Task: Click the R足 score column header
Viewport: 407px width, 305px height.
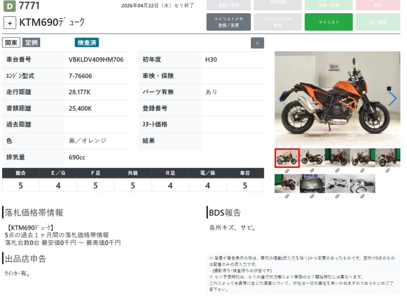Action: click(170, 173)
